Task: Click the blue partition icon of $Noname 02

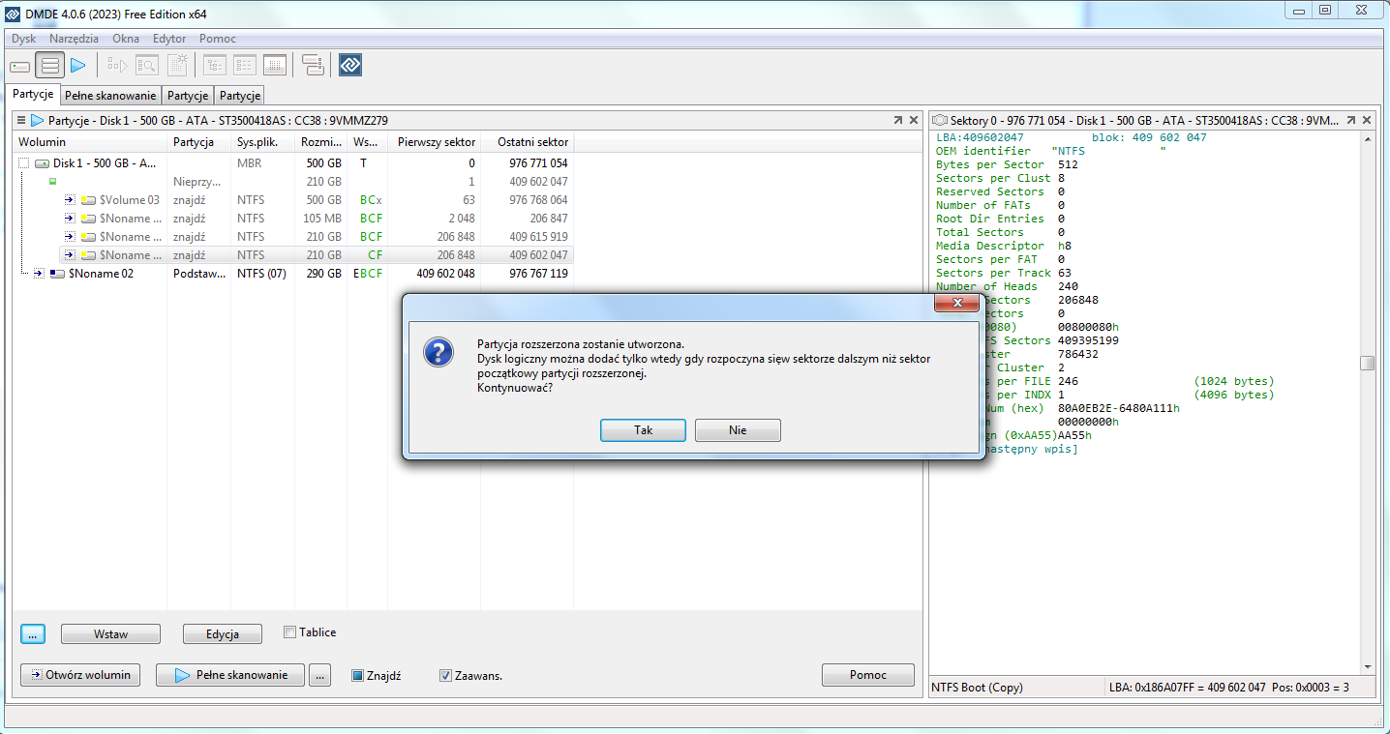Action: coord(57,274)
